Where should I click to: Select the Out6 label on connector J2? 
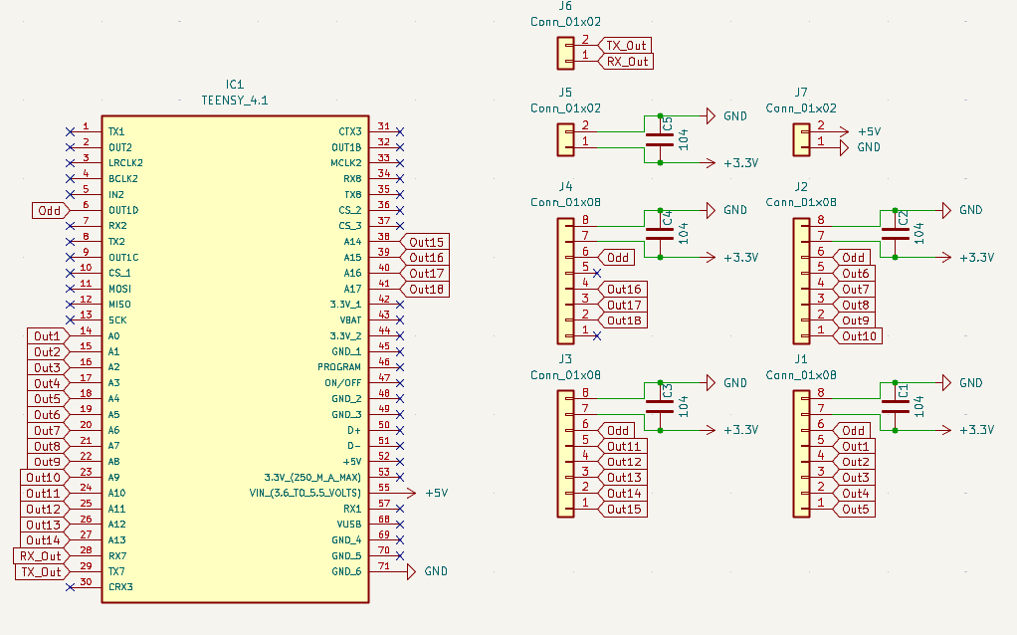854,273
